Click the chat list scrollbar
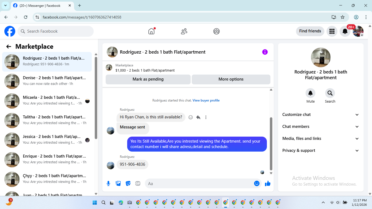 (x=96, y=98)
